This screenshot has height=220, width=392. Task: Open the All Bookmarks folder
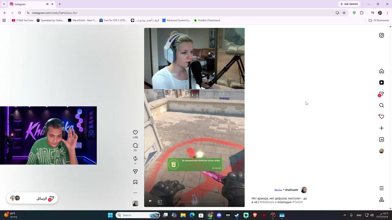pos(379,20)
